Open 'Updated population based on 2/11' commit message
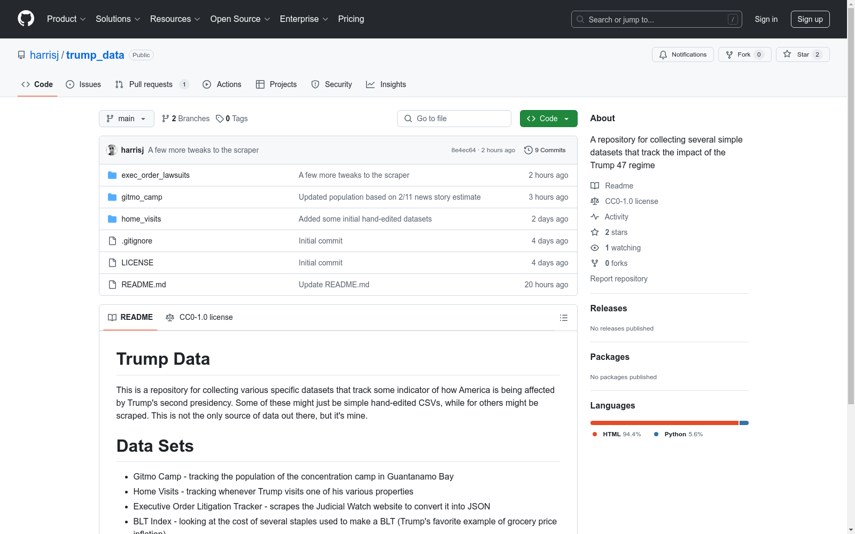 pyautogui.click(x=390, y=197)
